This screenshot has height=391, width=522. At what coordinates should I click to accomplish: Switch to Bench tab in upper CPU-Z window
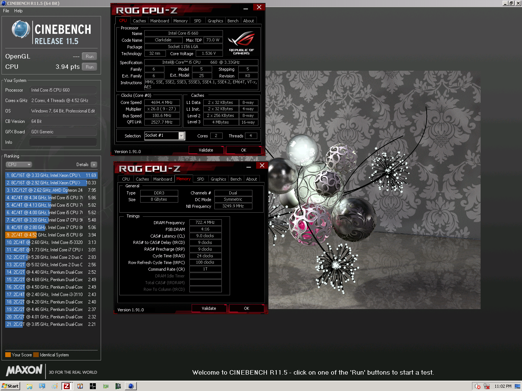233,21
